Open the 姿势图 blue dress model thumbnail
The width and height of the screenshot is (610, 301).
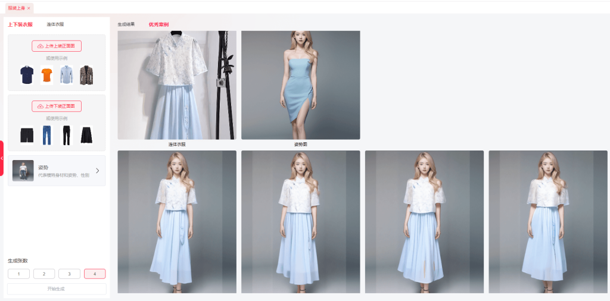point(300,85)
